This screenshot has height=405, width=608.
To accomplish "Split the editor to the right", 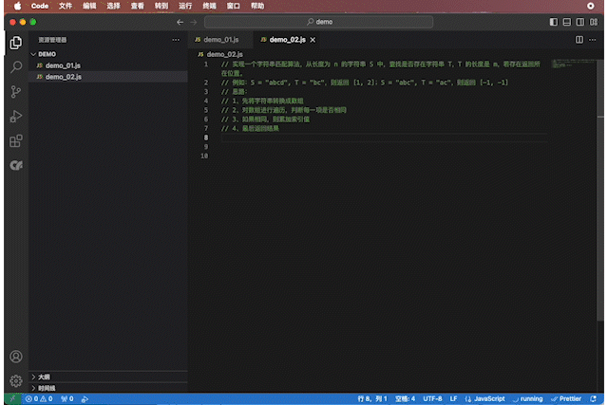I will coord(579,40).
